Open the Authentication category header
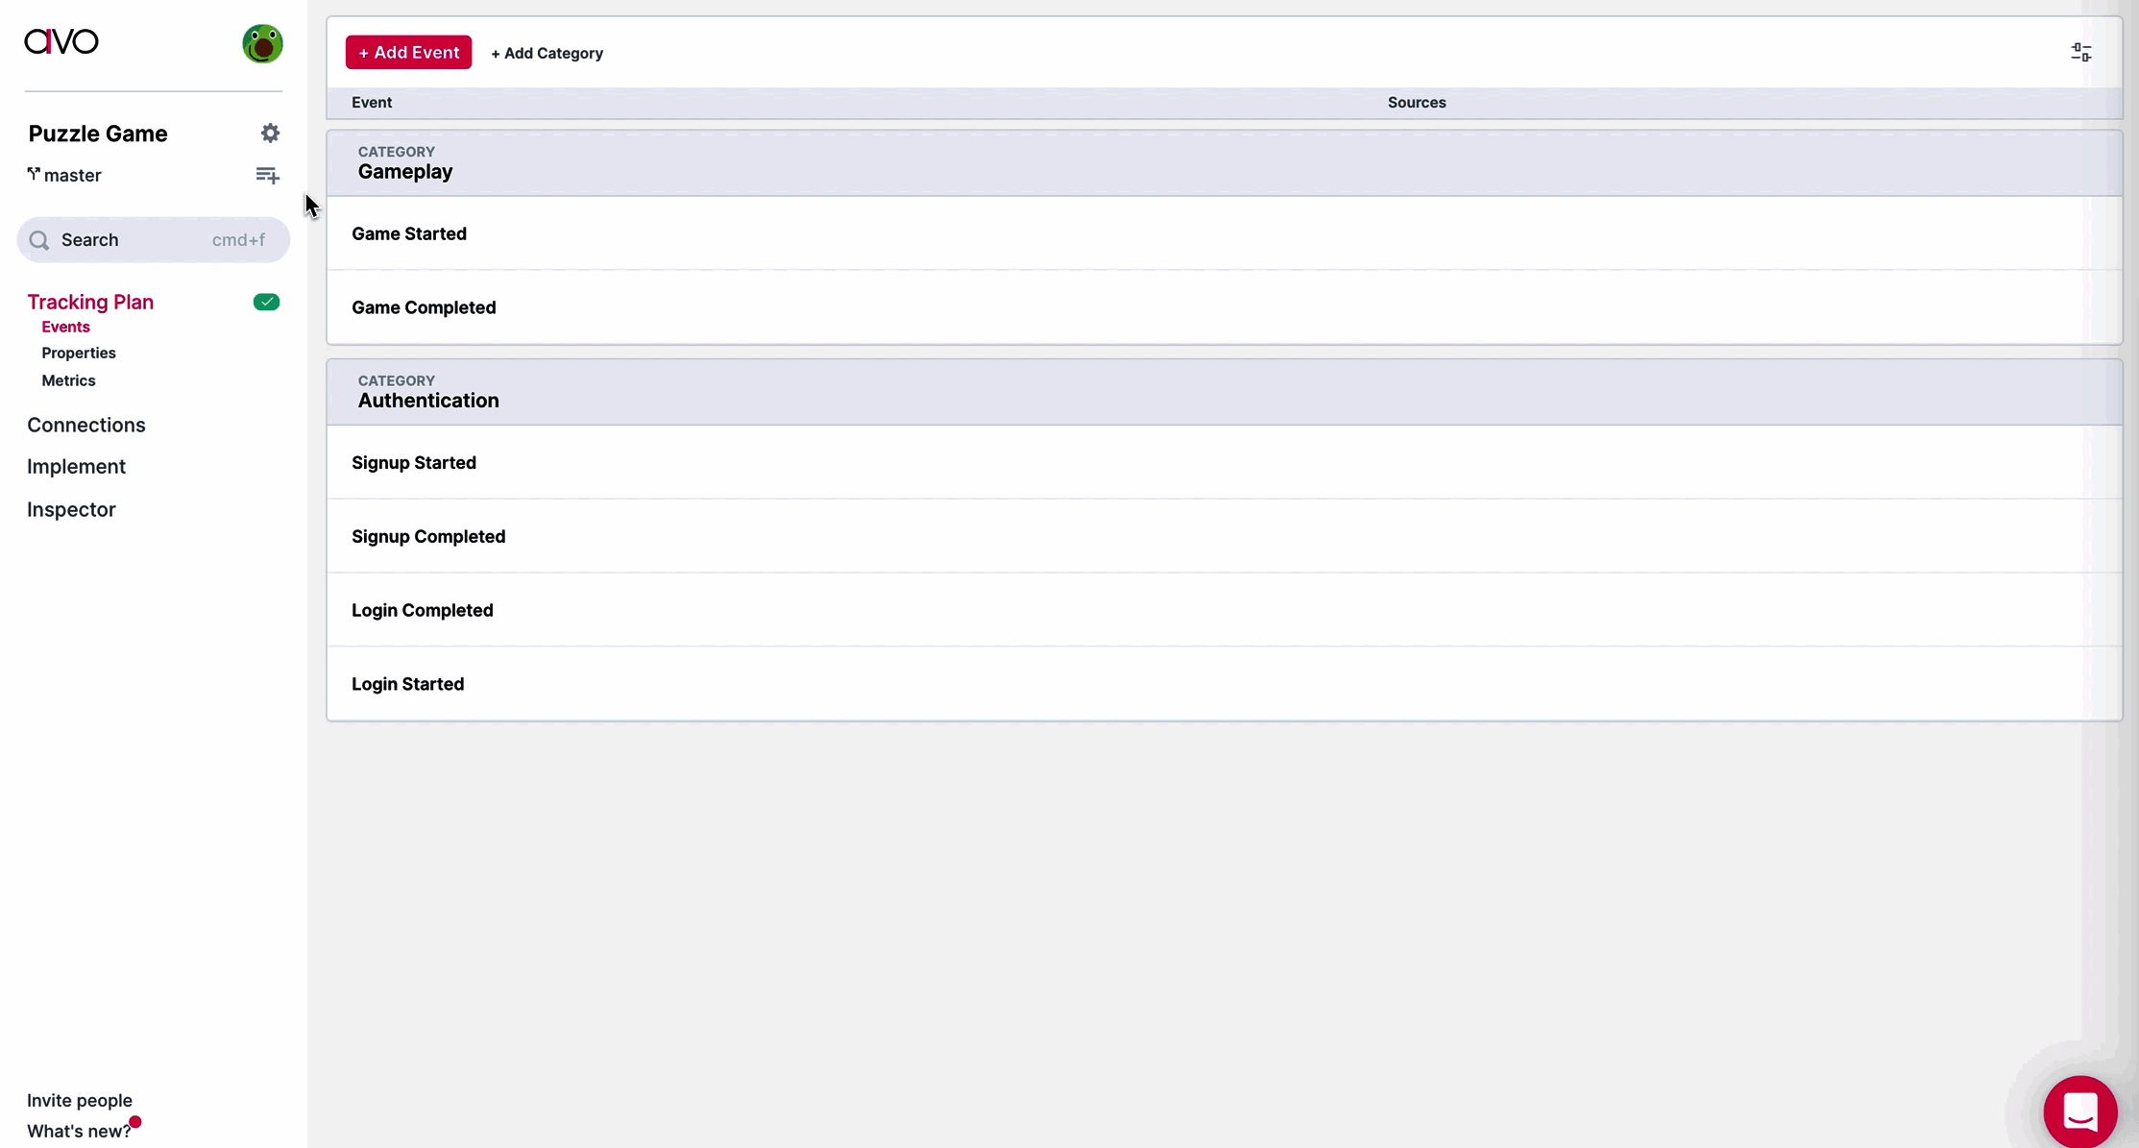The height and width of the screenshot is (1148, 2139). tap(1225, 393)
